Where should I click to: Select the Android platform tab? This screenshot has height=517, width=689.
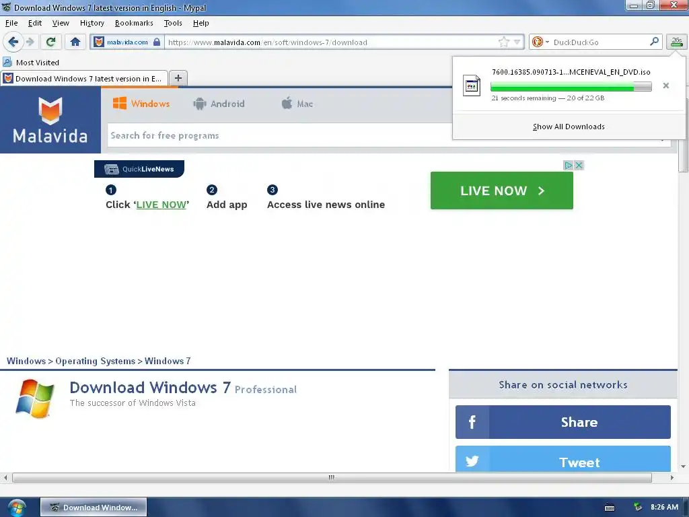pos(219,104)
